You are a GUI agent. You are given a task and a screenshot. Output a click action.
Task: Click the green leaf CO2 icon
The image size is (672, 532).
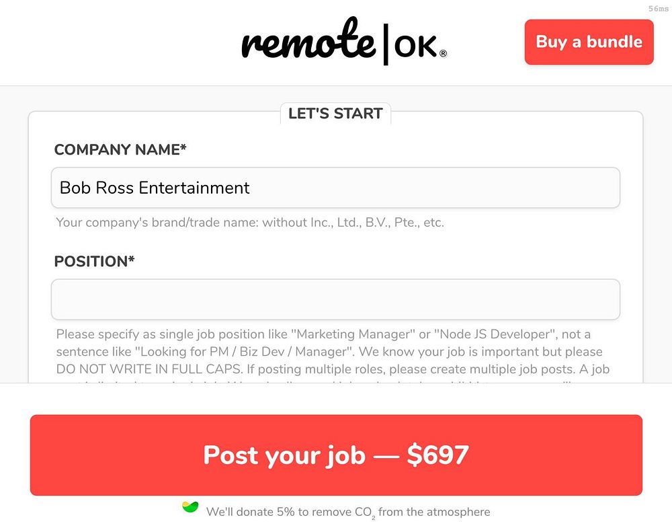click(190, 508)
